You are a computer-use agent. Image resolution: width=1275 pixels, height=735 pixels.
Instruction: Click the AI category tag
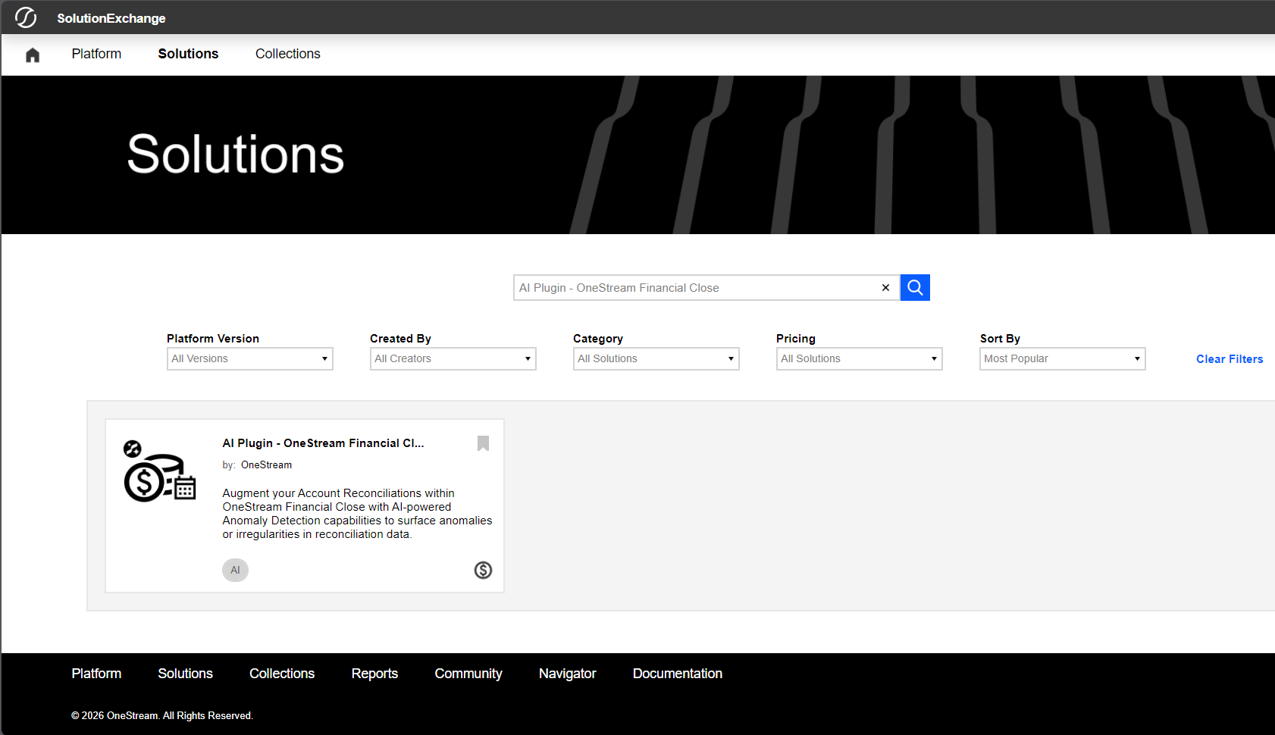[x=235, y=570]
